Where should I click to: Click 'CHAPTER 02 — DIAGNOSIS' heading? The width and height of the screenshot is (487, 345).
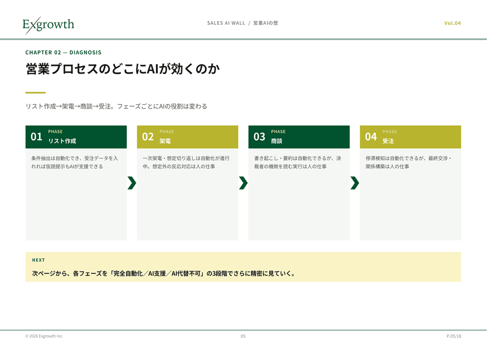point(63,52)
